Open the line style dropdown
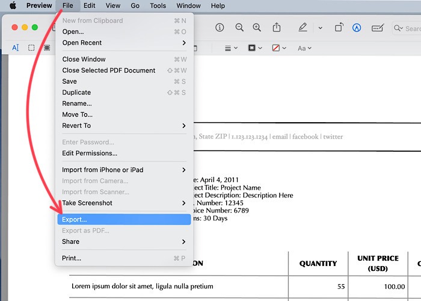Viewport: 421px width, 301px height. [231, 48]
